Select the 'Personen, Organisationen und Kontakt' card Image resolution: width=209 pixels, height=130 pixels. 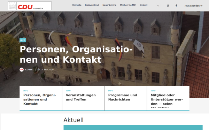(41, 98)
